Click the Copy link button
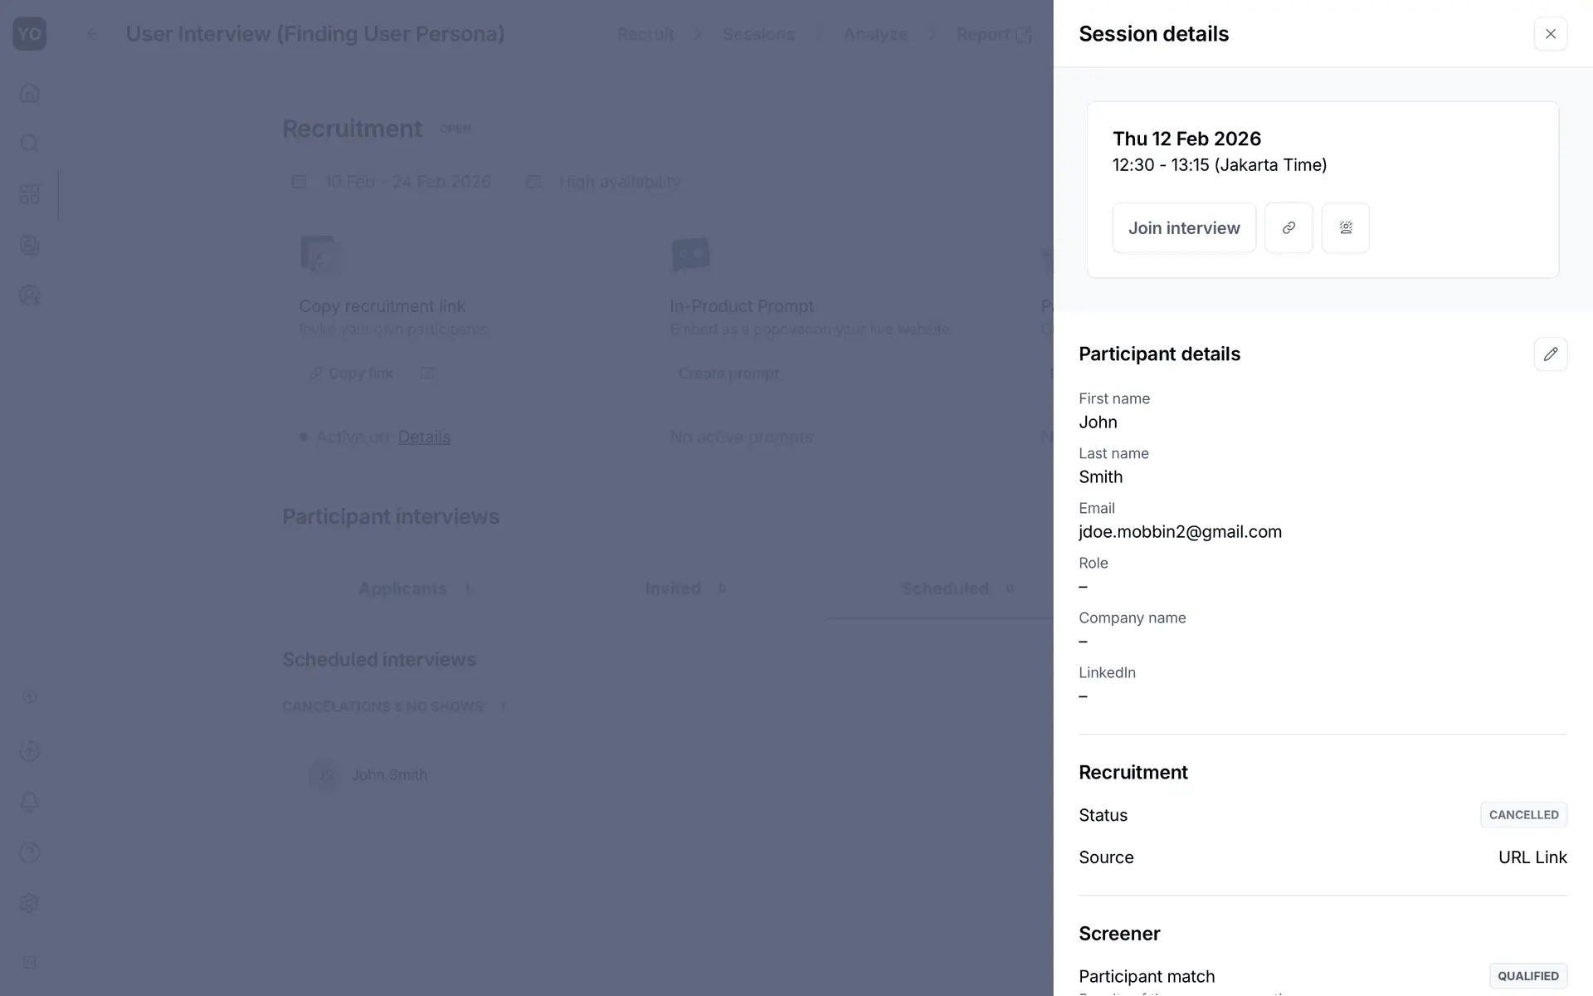 [352, 373]
